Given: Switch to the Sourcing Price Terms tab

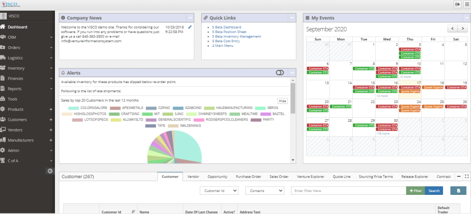Looking at the screenshot, I should point(376,177).
